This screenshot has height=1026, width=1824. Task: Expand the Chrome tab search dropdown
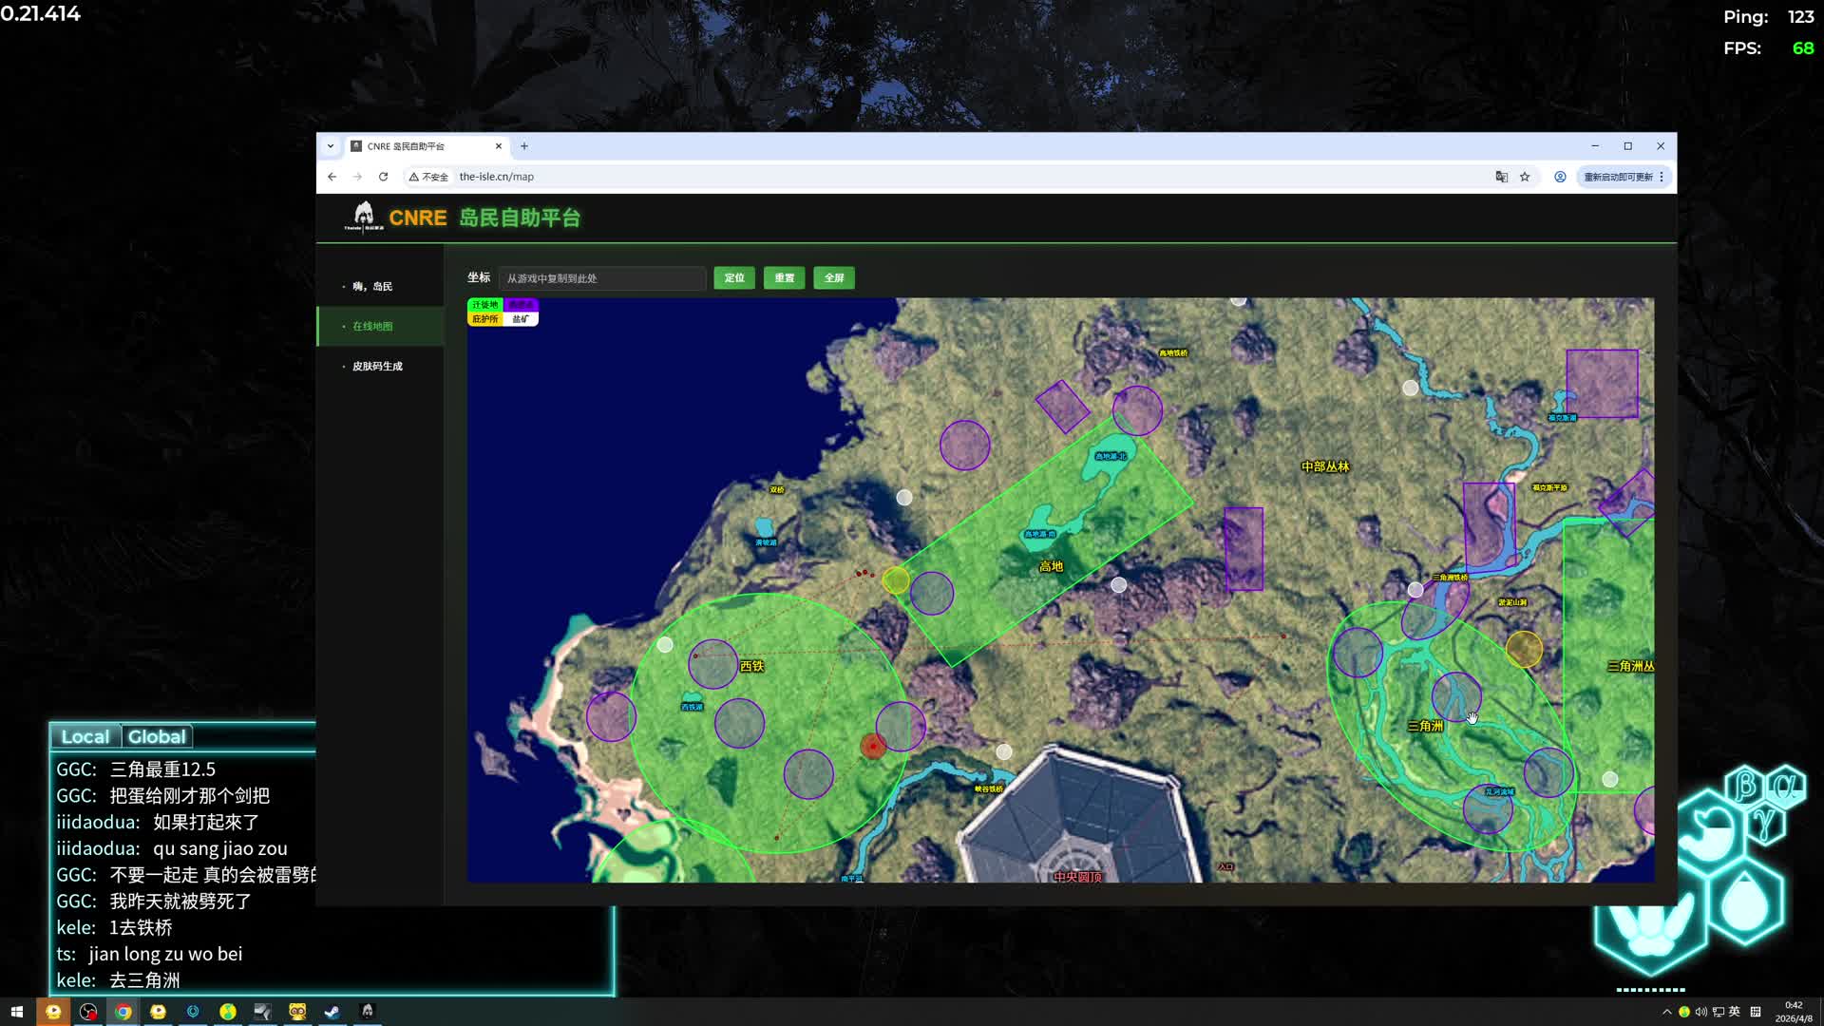click(x=330, y=146)
